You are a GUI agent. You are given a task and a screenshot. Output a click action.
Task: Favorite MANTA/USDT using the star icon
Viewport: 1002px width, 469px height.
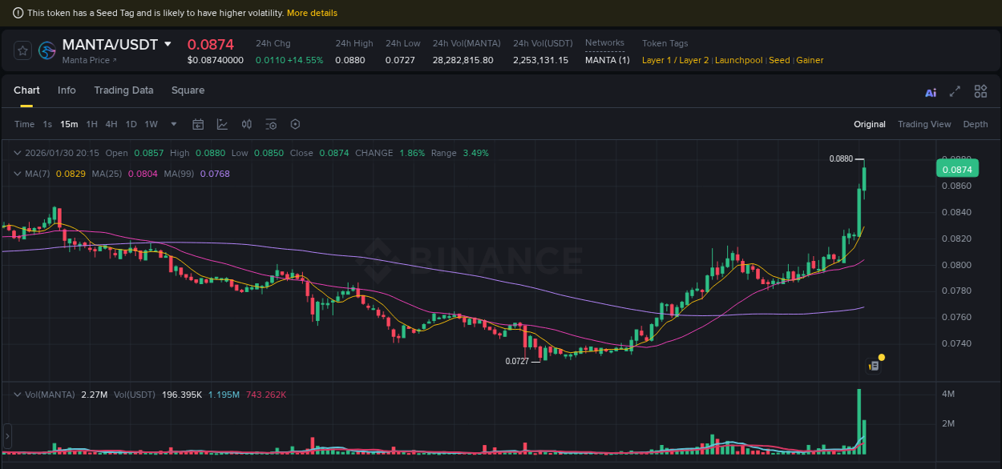22,50
